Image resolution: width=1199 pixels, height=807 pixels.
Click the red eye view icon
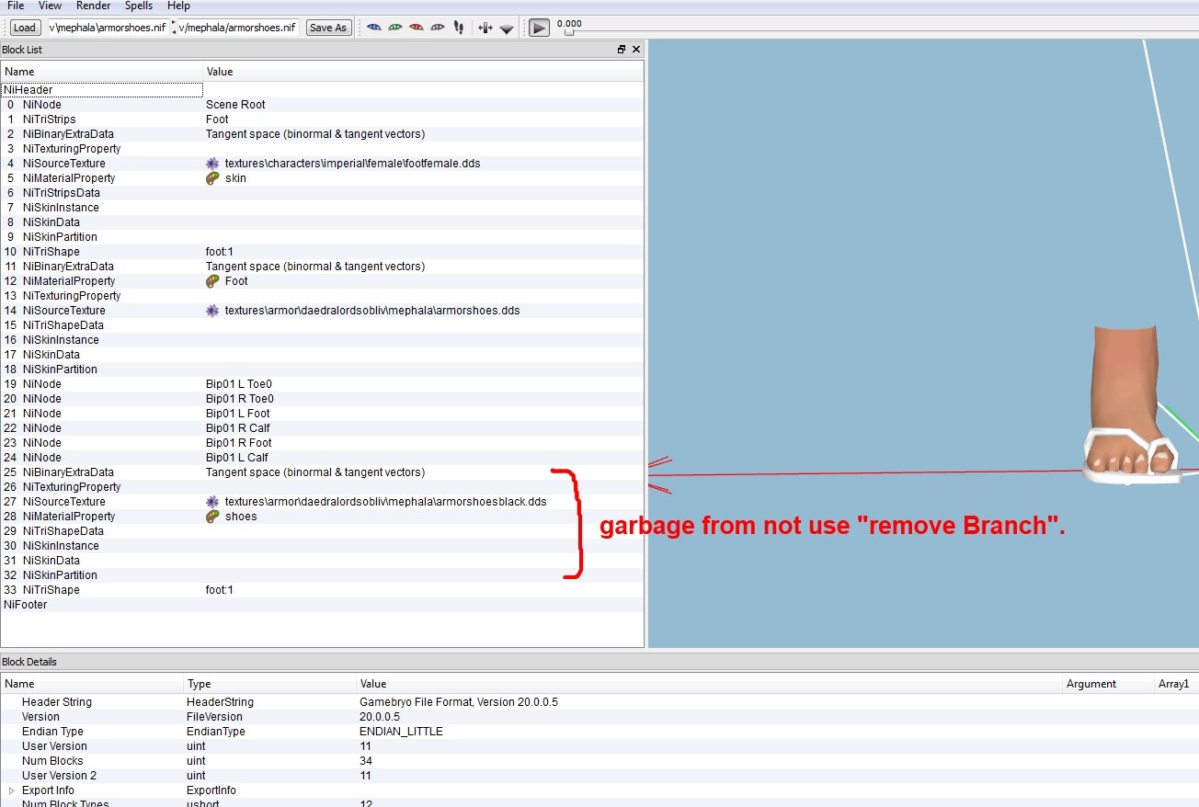[x=417, y=28]
